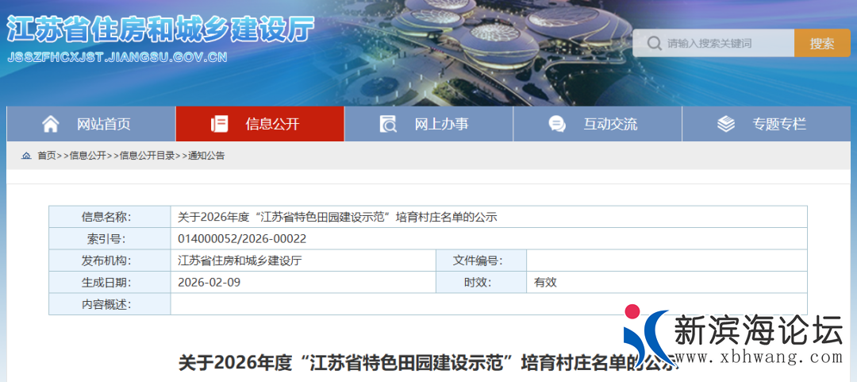Click the stacked layers icon beside 专题专栏
The width and height of the screenshot is (857, 382).
(725, 124)
